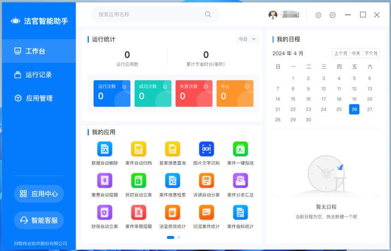Viewport: 391px width, 251px height.
Task: Open the 法官质效统计 app
Action: tap(173, 212)
